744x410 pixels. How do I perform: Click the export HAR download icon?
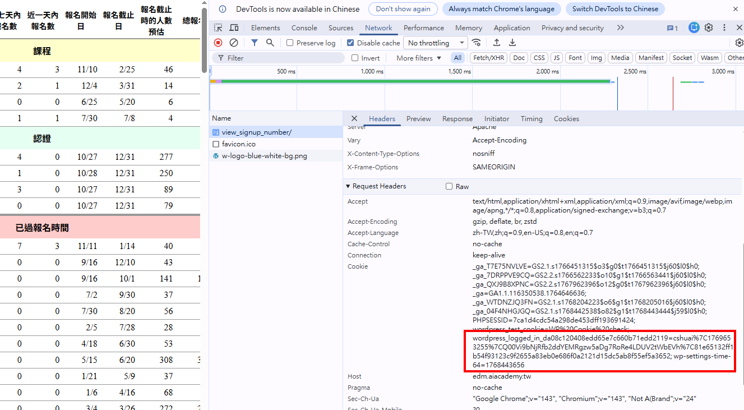click(x=512, y=43)
